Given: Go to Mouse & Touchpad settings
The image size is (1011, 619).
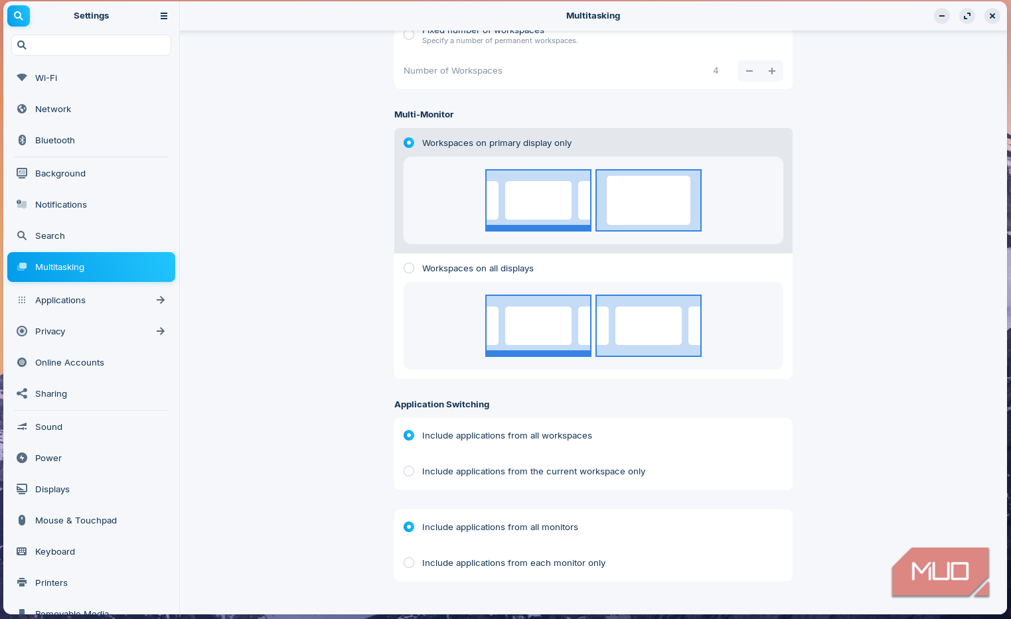Looking at the screenshot, I should pos(76,520).
